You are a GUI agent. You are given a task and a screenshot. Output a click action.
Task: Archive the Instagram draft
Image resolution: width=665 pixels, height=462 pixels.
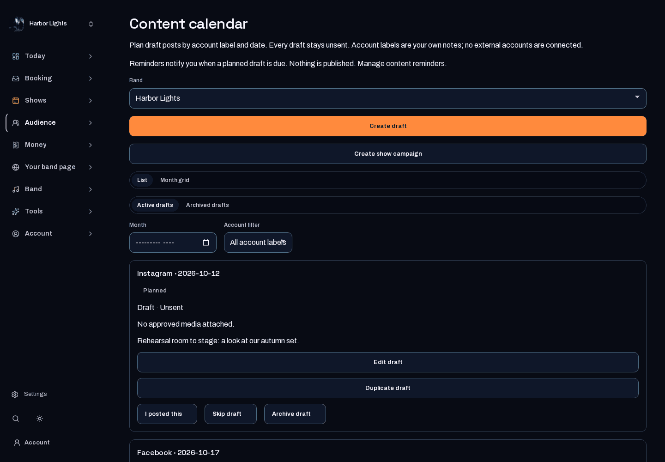pyautogui.click(x=295, y=414)
